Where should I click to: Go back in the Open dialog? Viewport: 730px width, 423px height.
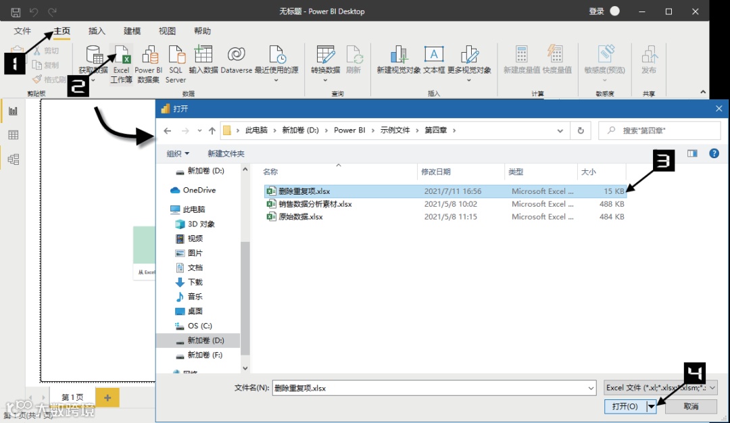pyautogui.click(x=168, y=131)
